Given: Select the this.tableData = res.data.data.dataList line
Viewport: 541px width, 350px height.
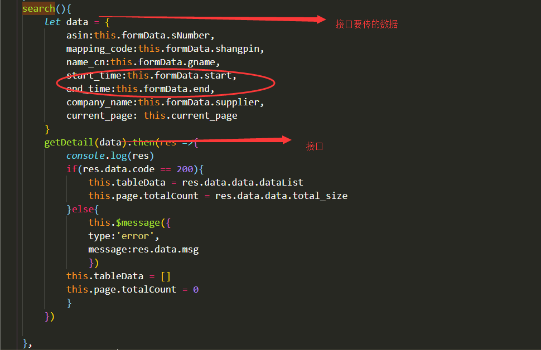Looking at the screenshot, I should tap(196, 182).
